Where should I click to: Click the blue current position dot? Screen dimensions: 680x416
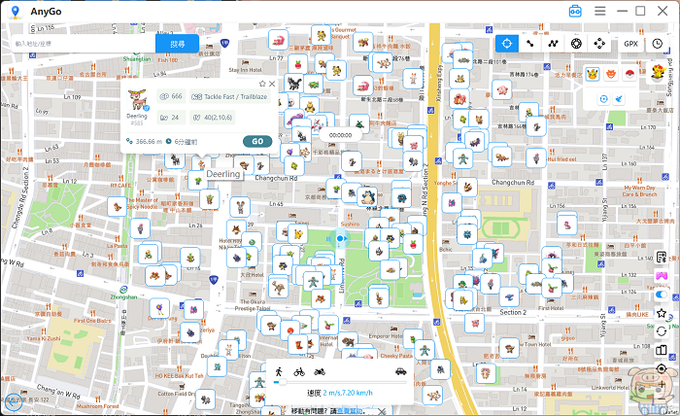click(x=340, y=238)
